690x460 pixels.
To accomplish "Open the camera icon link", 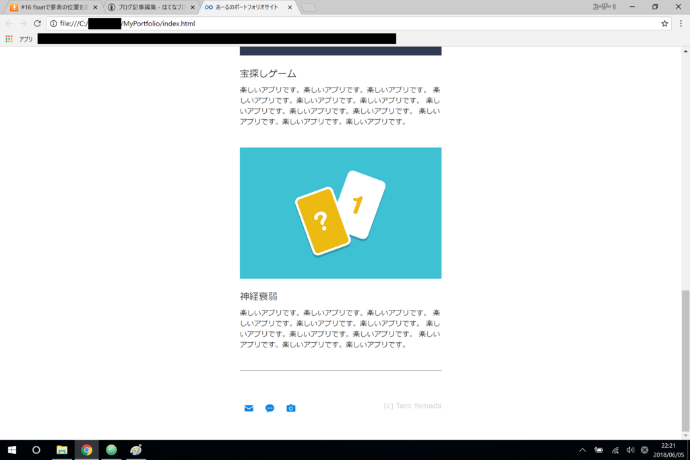I will click(290, 408).
